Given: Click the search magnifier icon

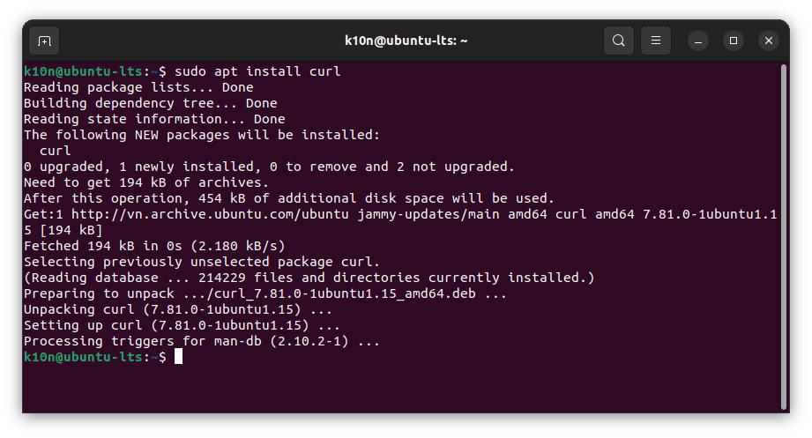Looking at the screenshot, I should (x=619, y=41).
